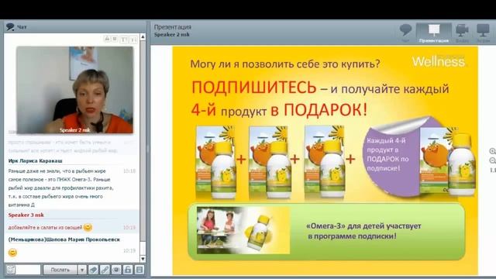
Task: Click the last panel icon in chat toolbar
Action: 139,270
